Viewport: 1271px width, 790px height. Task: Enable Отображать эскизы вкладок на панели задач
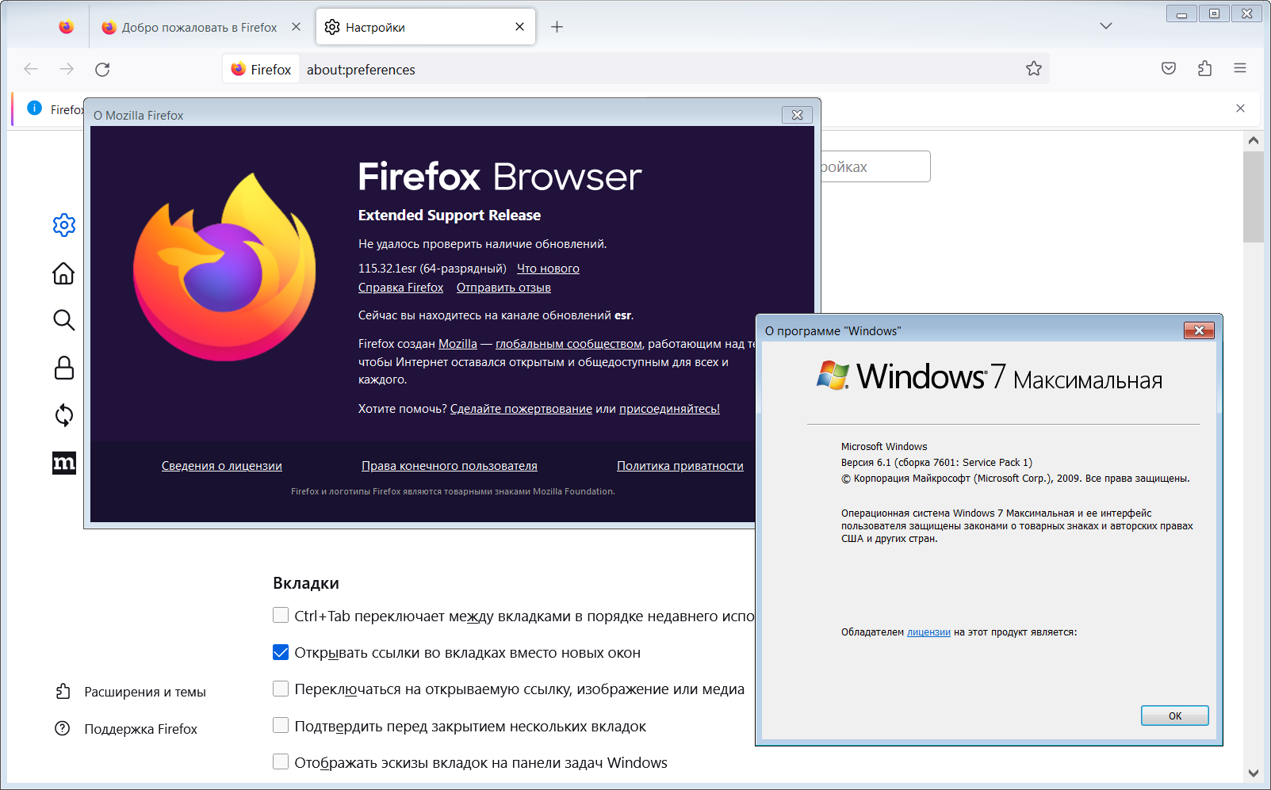pos(281,762)
